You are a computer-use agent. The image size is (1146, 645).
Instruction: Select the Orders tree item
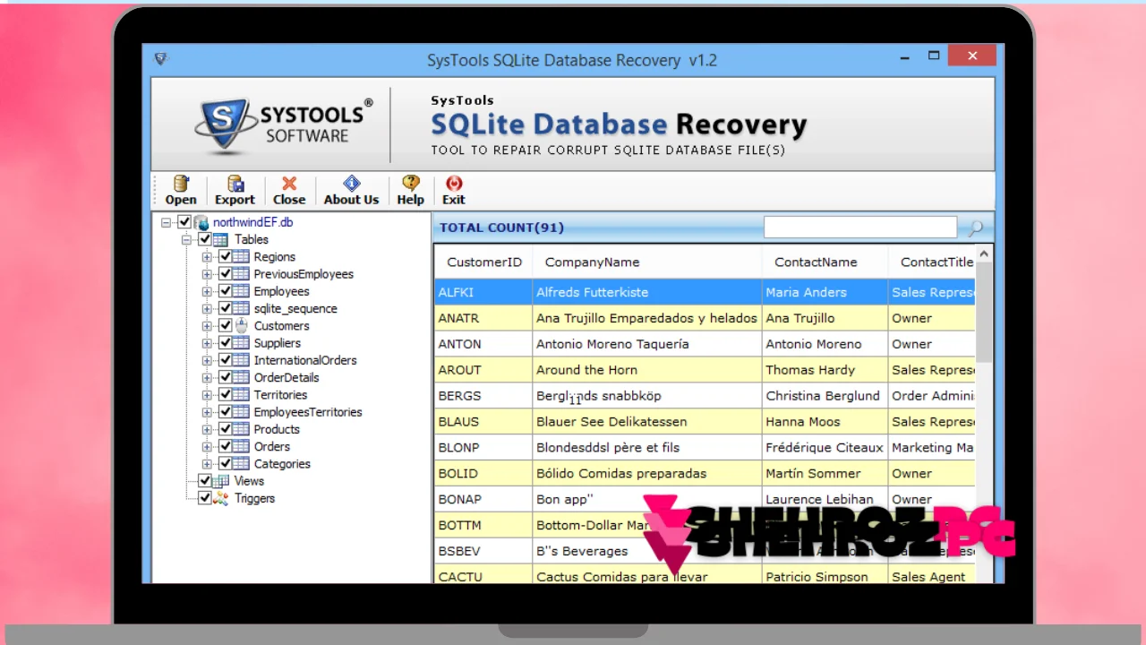click(x=272, y=446)
